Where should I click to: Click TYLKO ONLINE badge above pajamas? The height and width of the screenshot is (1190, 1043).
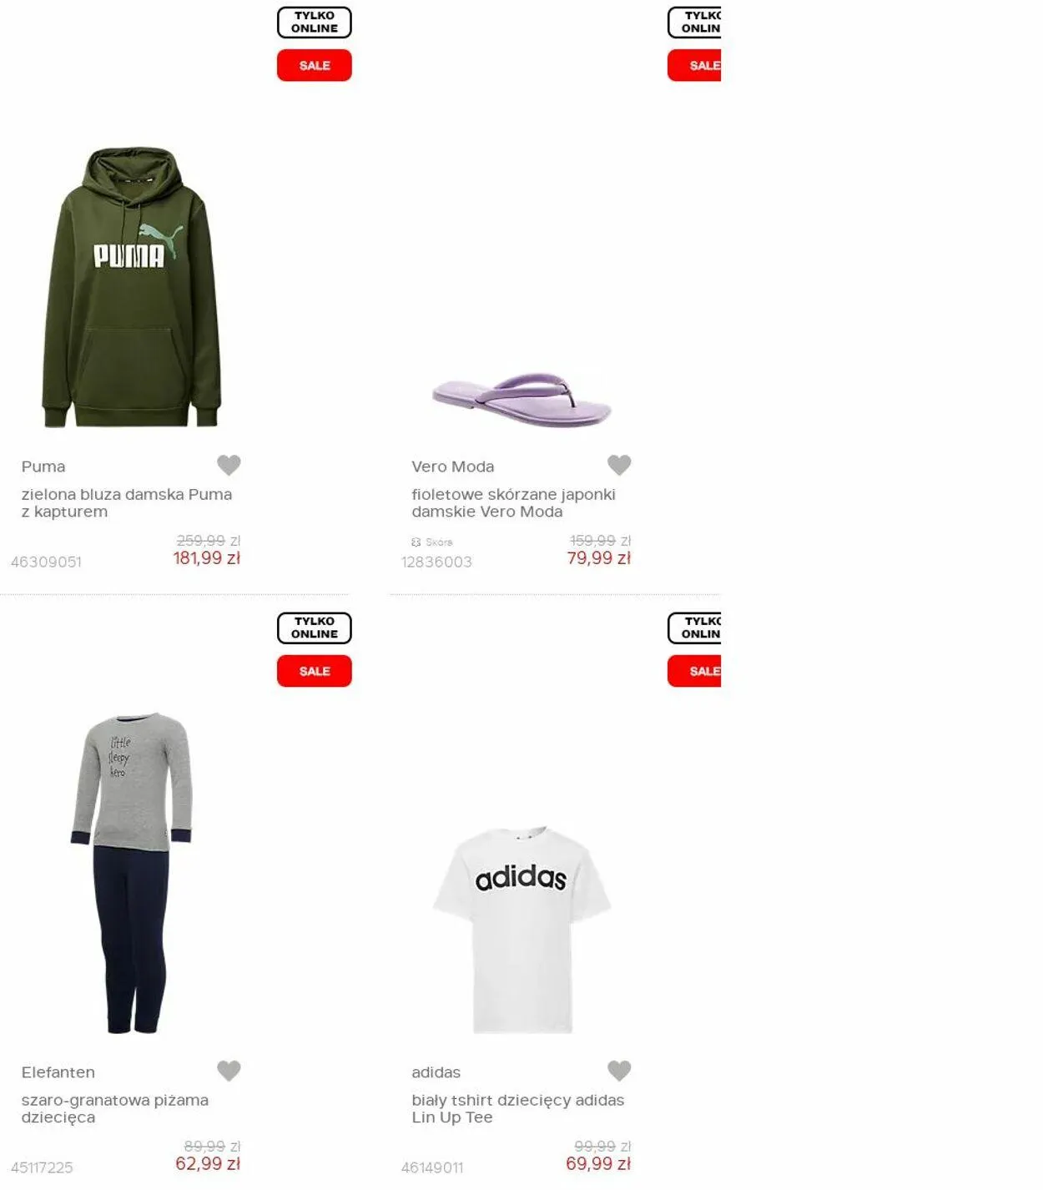[315, 628]
